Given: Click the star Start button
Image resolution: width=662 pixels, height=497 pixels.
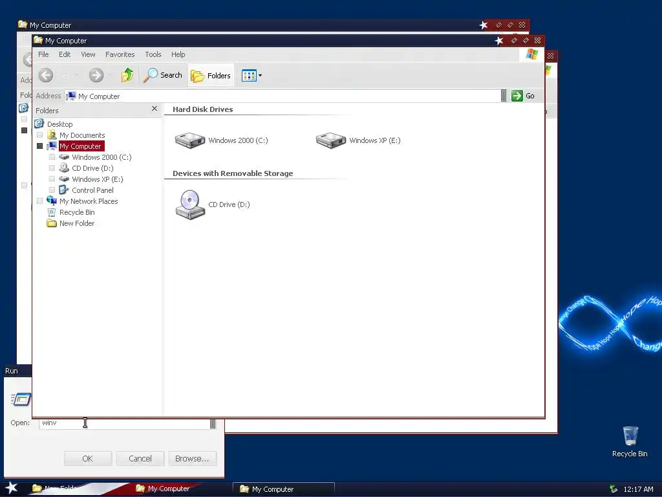Looking at the screenshot, I should pyautogui.click(x=12, y=488).
